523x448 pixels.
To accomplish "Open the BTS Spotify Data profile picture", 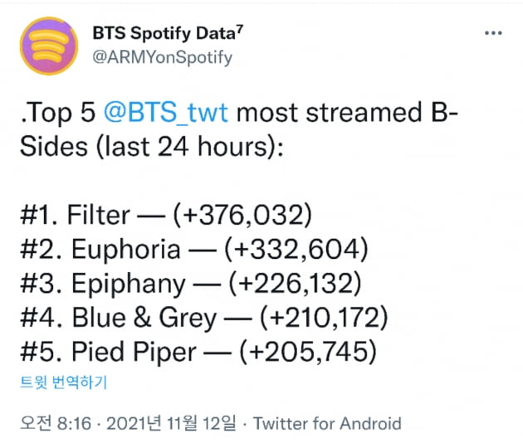I will click(x=49, y=46).
